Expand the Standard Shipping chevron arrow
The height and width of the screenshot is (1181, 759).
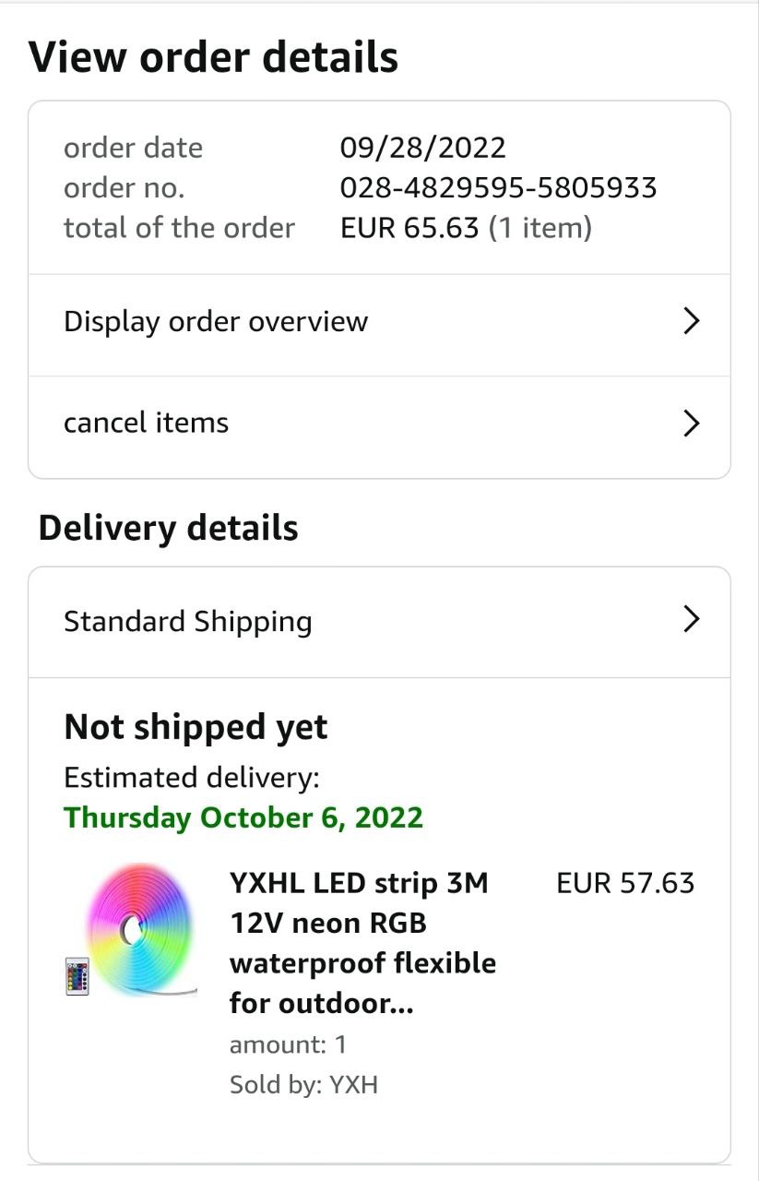click(691, 619)
